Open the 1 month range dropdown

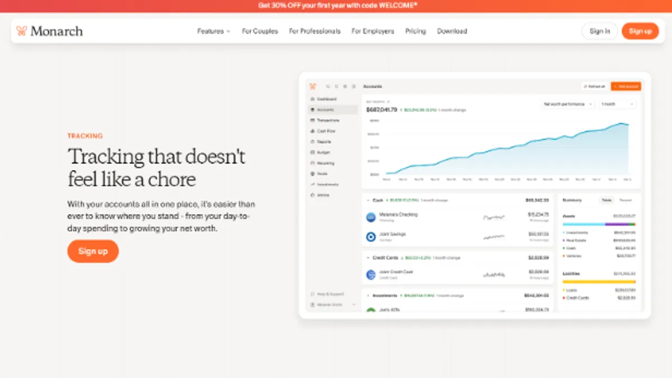pos(617,104)
